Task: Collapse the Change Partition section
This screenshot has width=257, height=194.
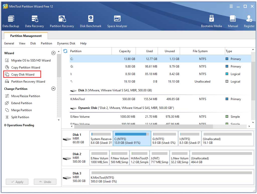Action: pyautogui.click(x=53, y=89)
